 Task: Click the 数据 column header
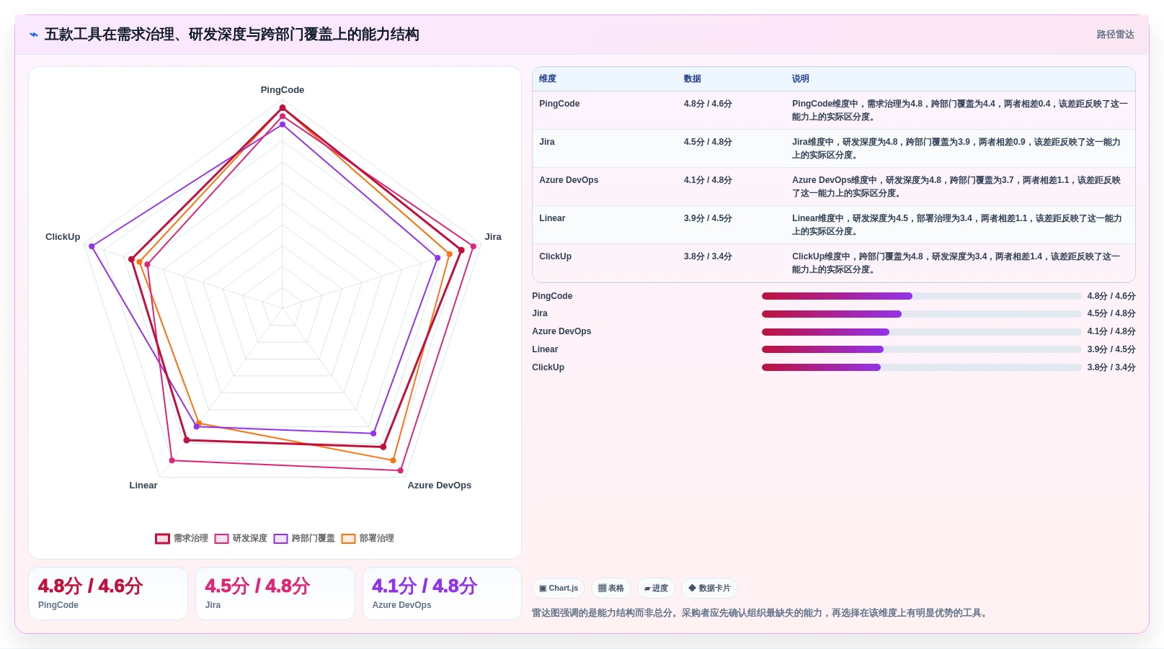[x=693, y=79]
